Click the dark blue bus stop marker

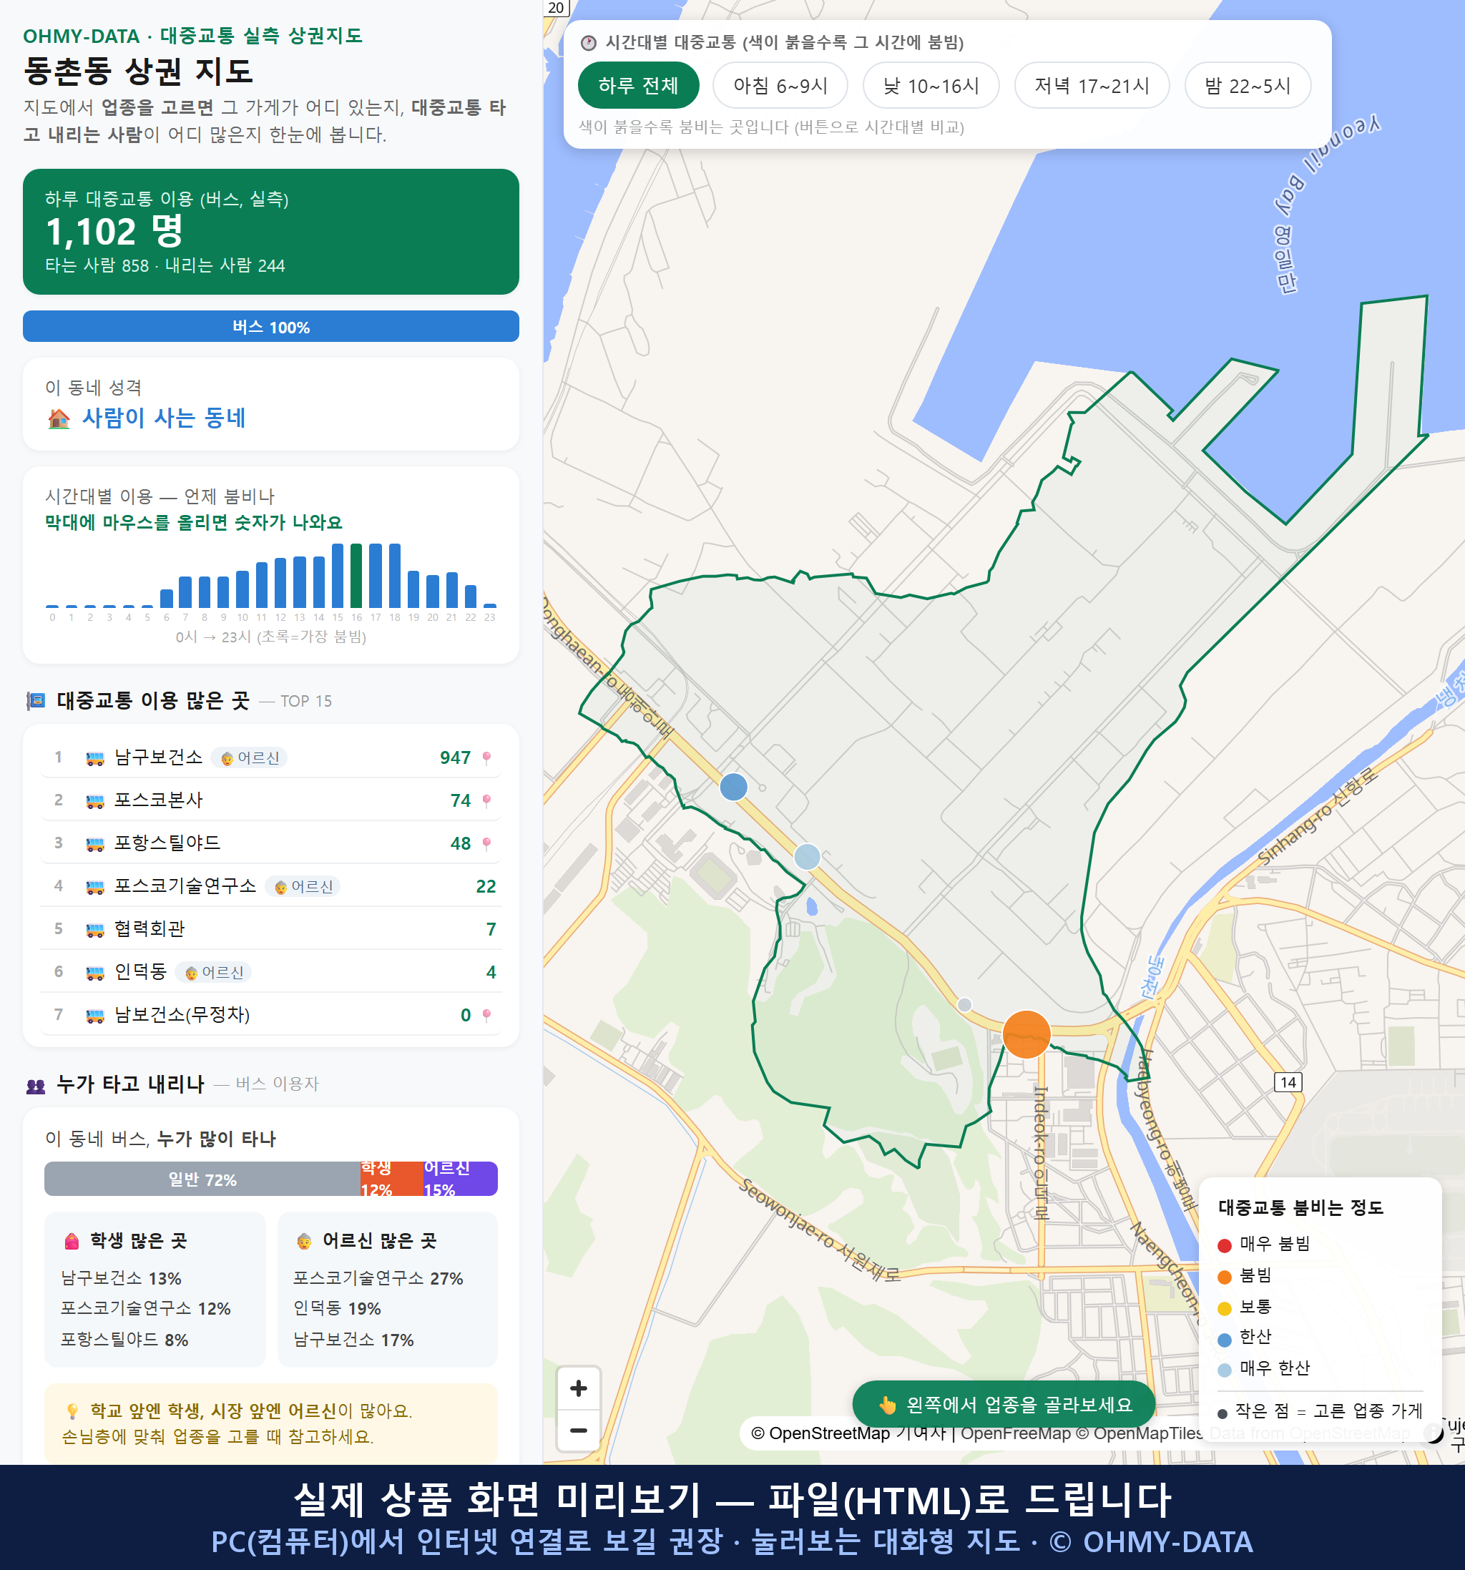point(734,787)
